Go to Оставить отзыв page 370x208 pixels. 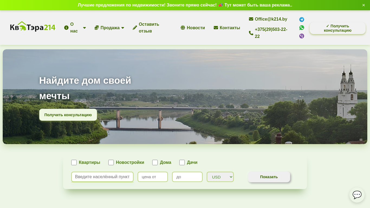(x=152, y=28)
